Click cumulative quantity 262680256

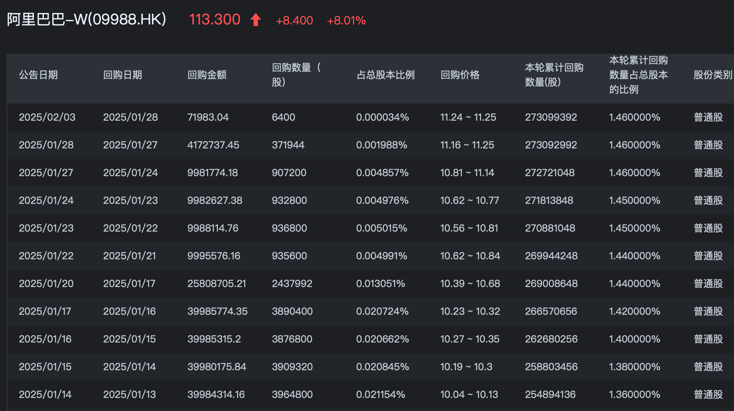pos(551,339)
